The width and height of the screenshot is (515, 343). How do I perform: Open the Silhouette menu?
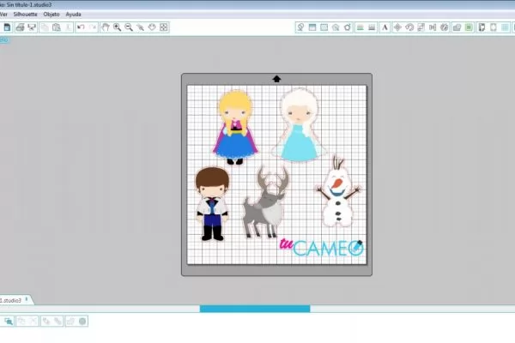tap(25, 15)
